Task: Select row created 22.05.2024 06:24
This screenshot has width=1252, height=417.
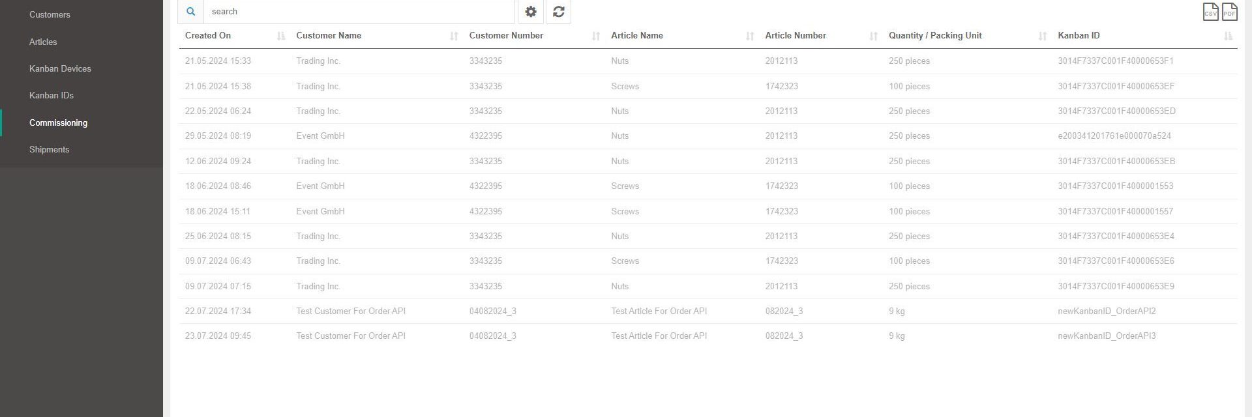Action: [708, 111]
